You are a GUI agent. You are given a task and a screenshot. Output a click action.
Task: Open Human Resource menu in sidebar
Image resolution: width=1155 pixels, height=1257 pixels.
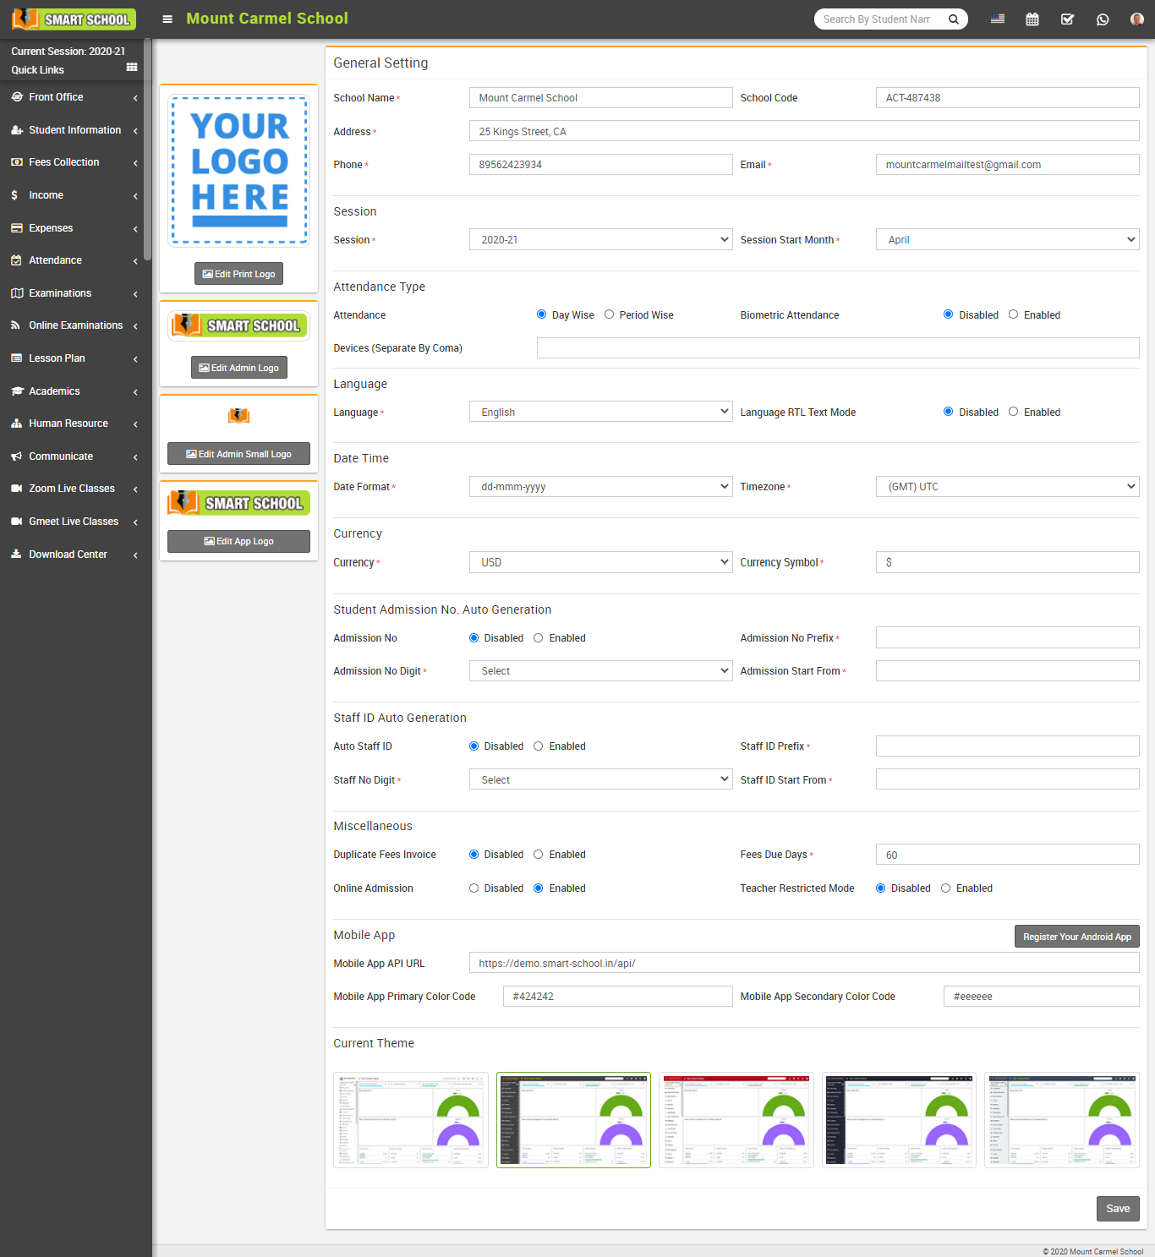pyautogui.click(x=74, y=424)
